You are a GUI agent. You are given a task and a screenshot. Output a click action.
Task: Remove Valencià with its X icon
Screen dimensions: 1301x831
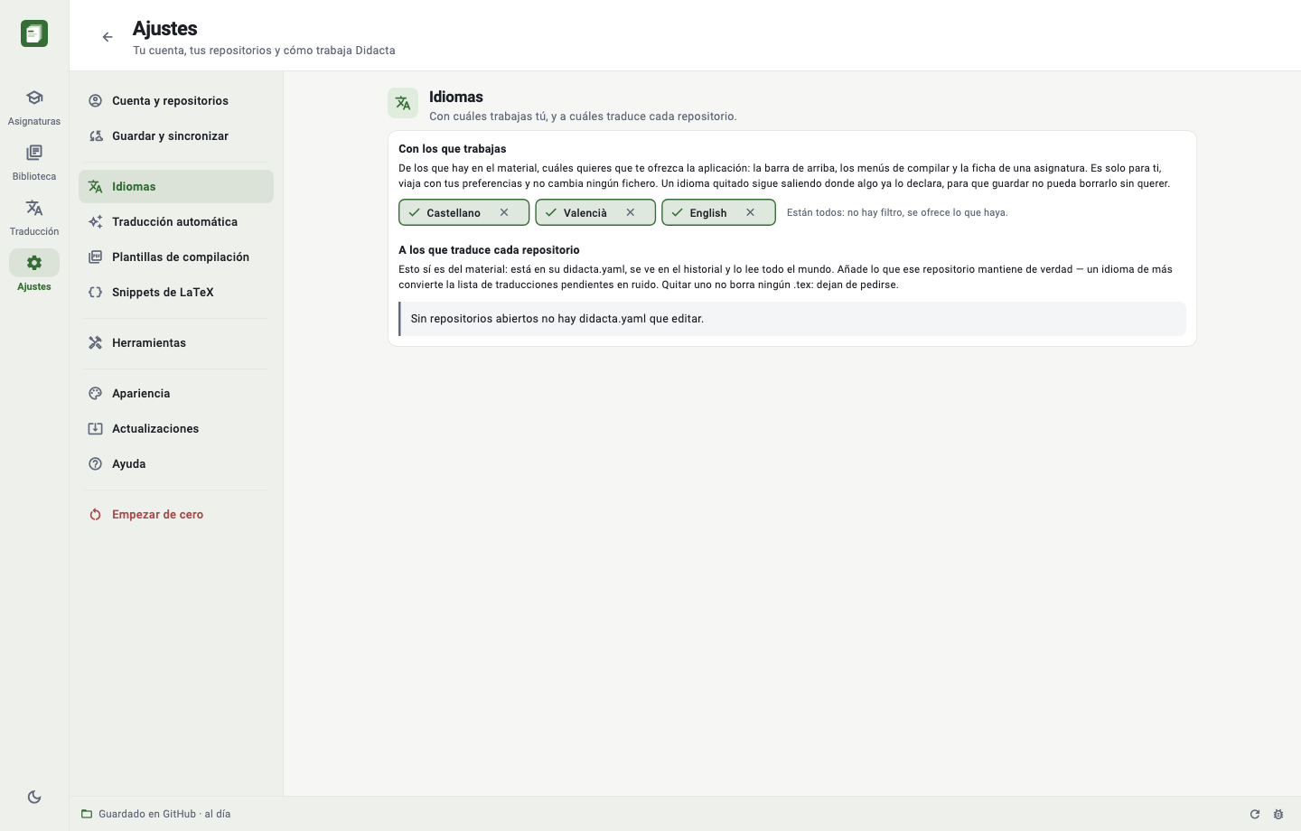click(631, 212)
